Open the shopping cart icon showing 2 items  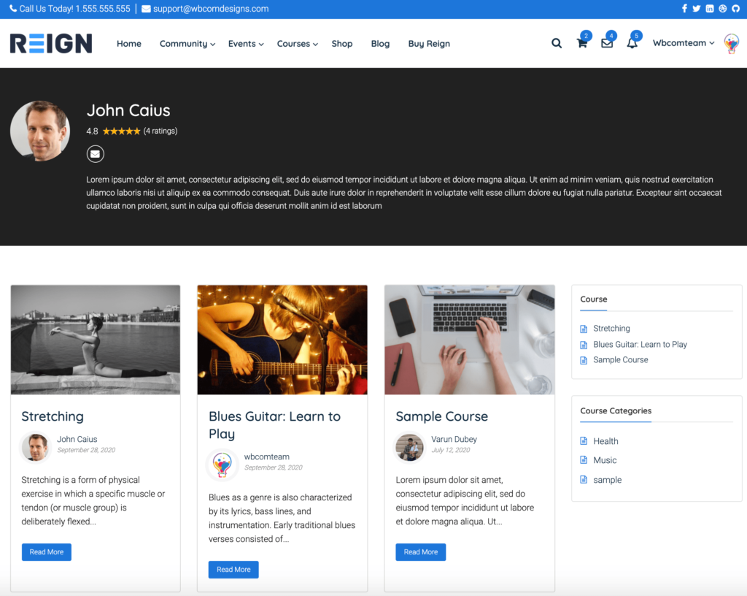click(x=581, y=43)
